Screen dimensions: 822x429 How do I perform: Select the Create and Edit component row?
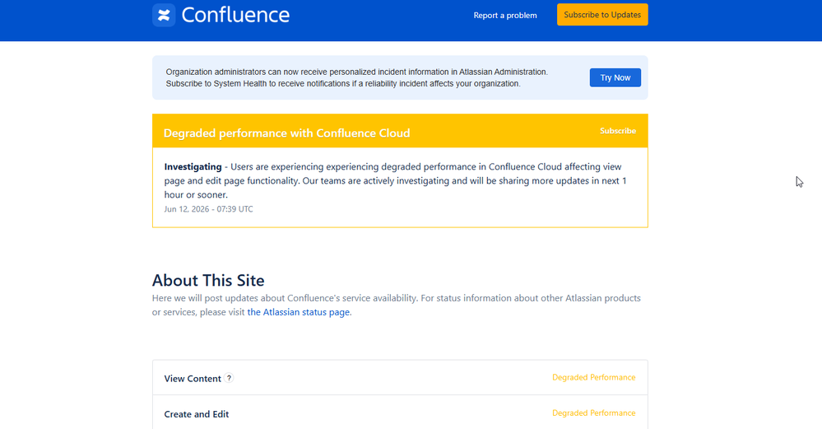(400, 413)
